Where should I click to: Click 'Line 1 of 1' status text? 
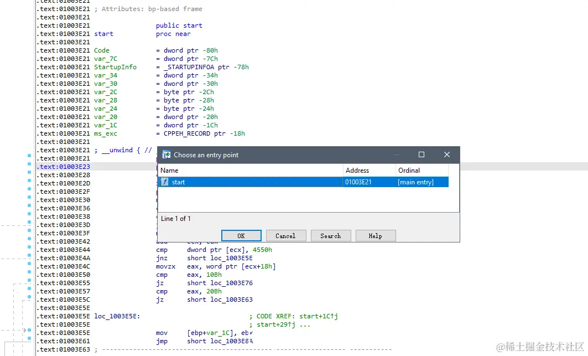[x=175, y=219]
